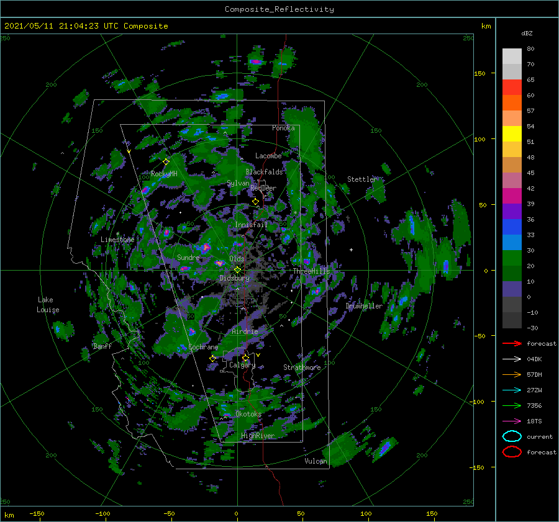Click the km unit label at bottom left
The height and width of the screenshot is (522, 559).
tap(9, 515)
